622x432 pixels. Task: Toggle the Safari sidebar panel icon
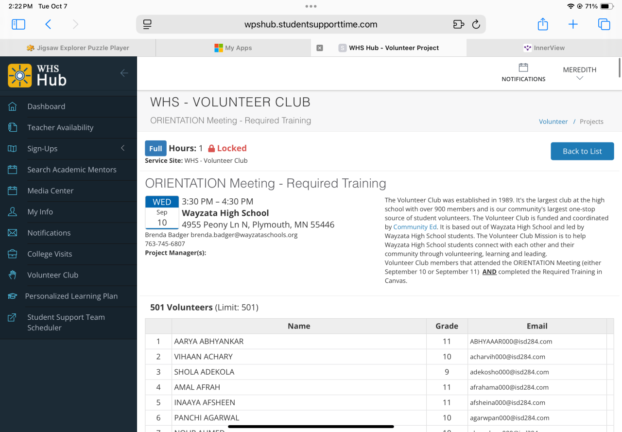point(18,24)
